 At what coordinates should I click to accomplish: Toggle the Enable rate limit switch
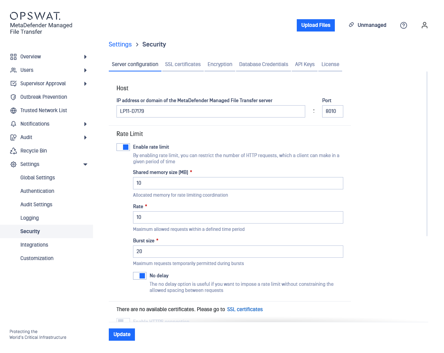123,147
